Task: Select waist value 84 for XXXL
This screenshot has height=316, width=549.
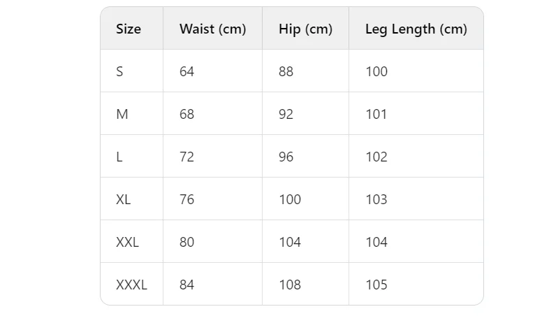Action: pos(186,285)
